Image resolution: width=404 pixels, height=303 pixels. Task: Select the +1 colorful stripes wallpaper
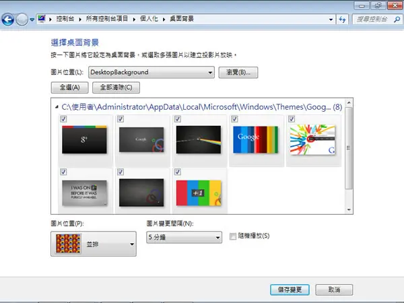point(199,193)
